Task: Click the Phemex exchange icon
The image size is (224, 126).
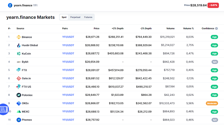Action: pos(19,120)
